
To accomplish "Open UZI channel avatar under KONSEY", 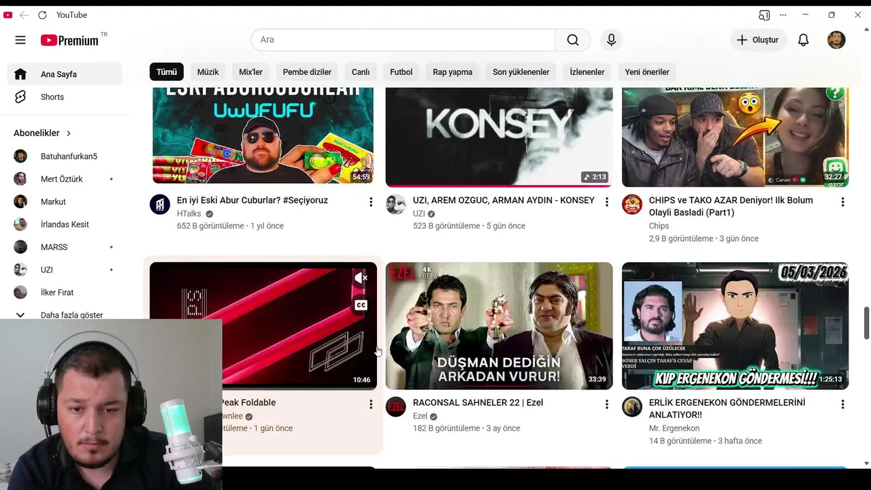I will click(395, 204).
